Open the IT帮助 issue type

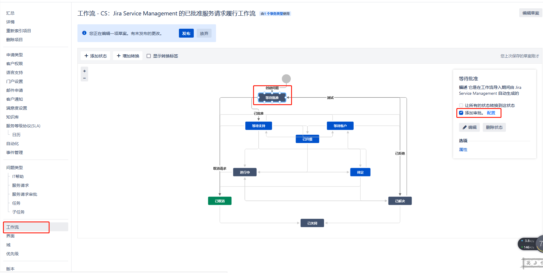coord(18,176)
